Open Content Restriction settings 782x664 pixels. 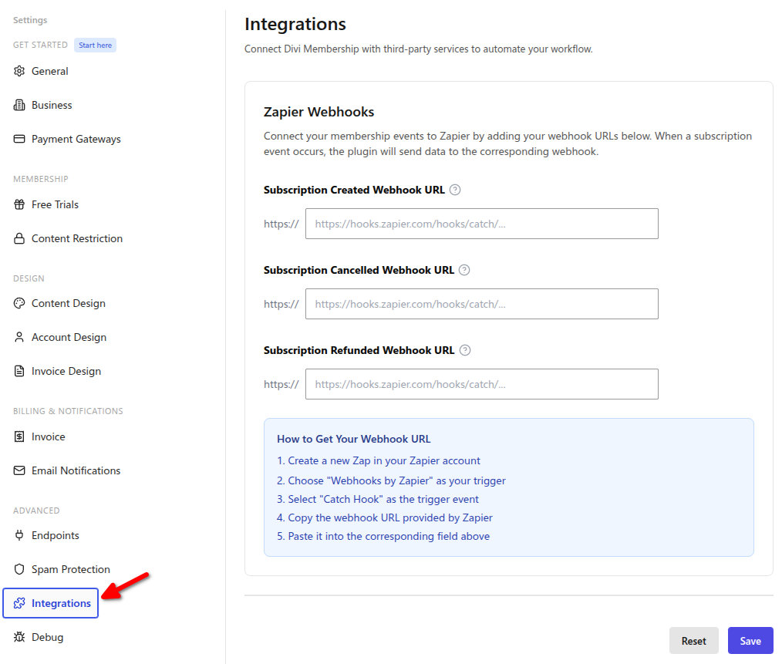point(77,238)
